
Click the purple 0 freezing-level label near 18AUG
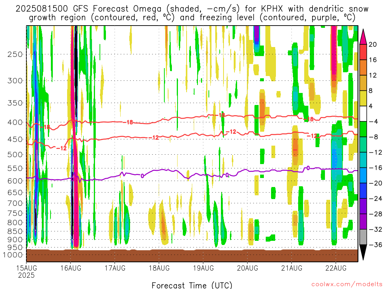(142, 176)
